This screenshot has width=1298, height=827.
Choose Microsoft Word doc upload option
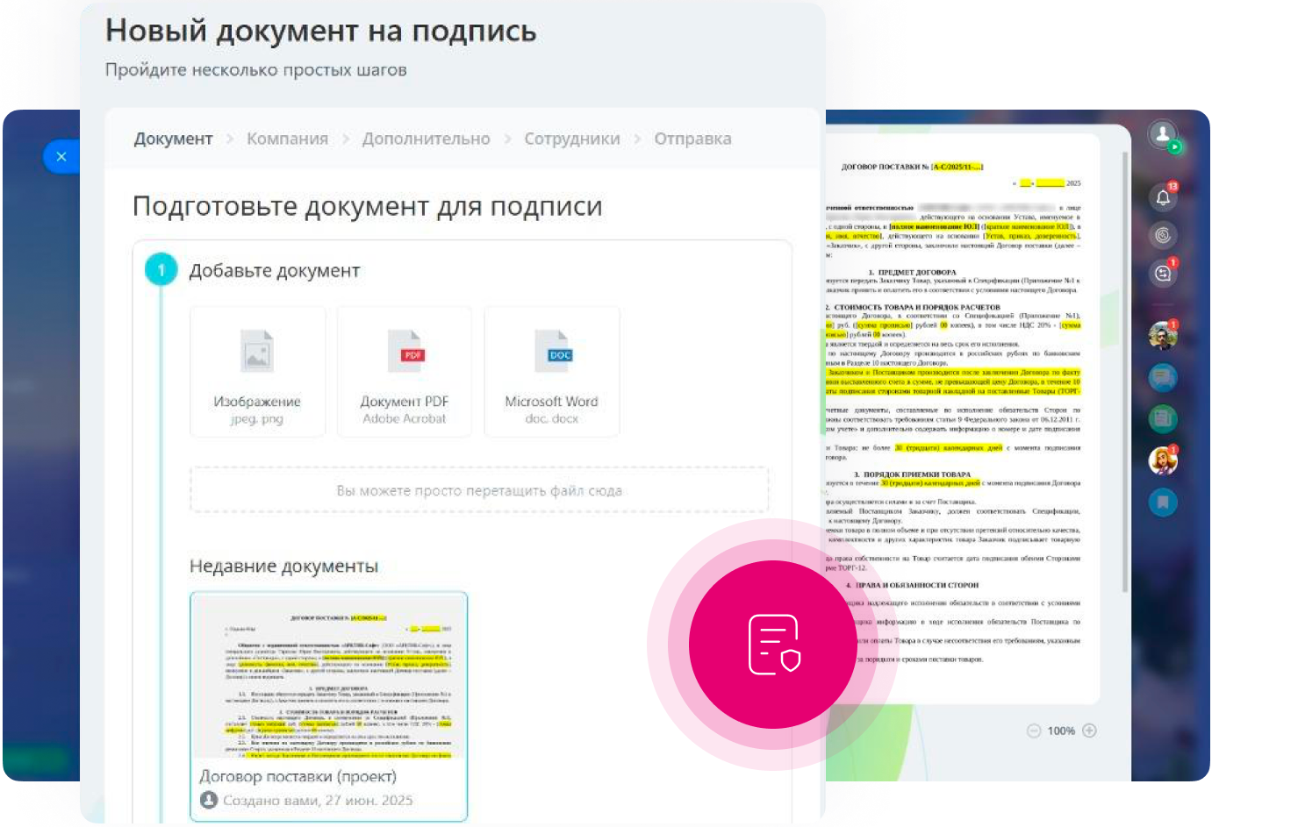click(x=551, y=372)
